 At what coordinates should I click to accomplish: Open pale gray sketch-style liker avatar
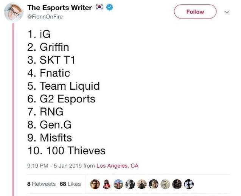165,184
